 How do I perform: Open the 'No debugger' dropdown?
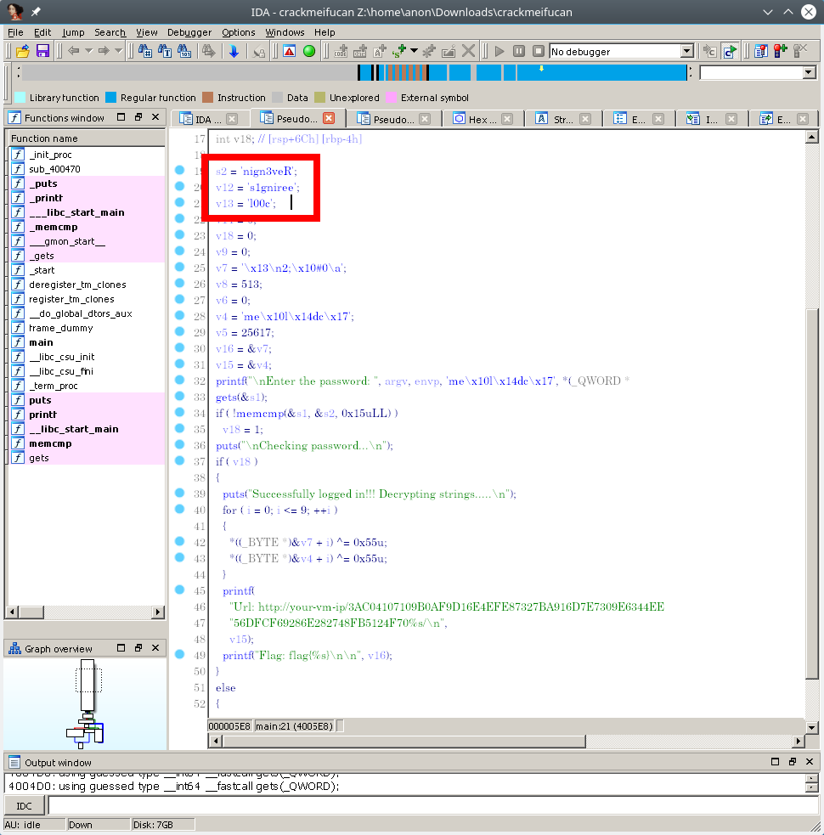point(686,52)
